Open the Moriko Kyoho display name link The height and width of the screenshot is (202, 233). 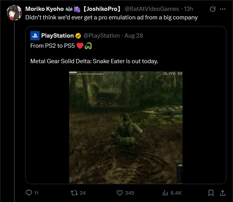click(44, 9)
